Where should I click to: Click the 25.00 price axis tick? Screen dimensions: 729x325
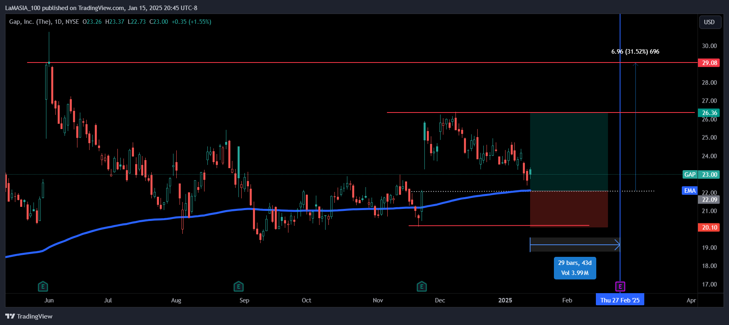click(709, 137)
